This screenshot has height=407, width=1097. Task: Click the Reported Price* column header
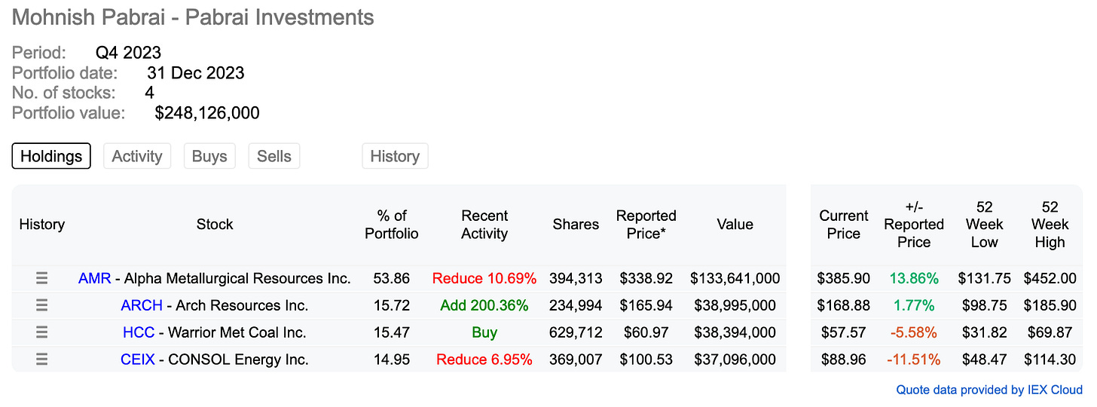[x=646, y=225]
